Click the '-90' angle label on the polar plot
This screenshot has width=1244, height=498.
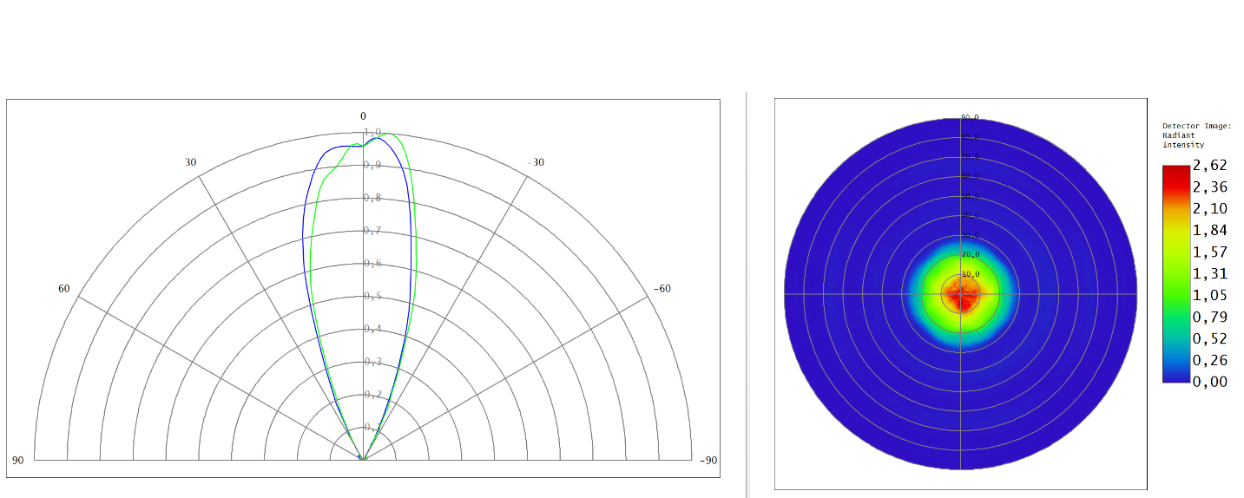coord(708,460)
